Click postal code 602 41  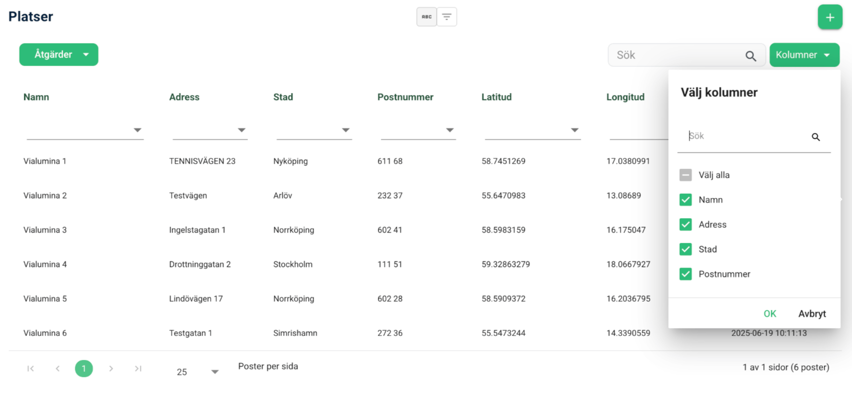[x=390, y=230]
